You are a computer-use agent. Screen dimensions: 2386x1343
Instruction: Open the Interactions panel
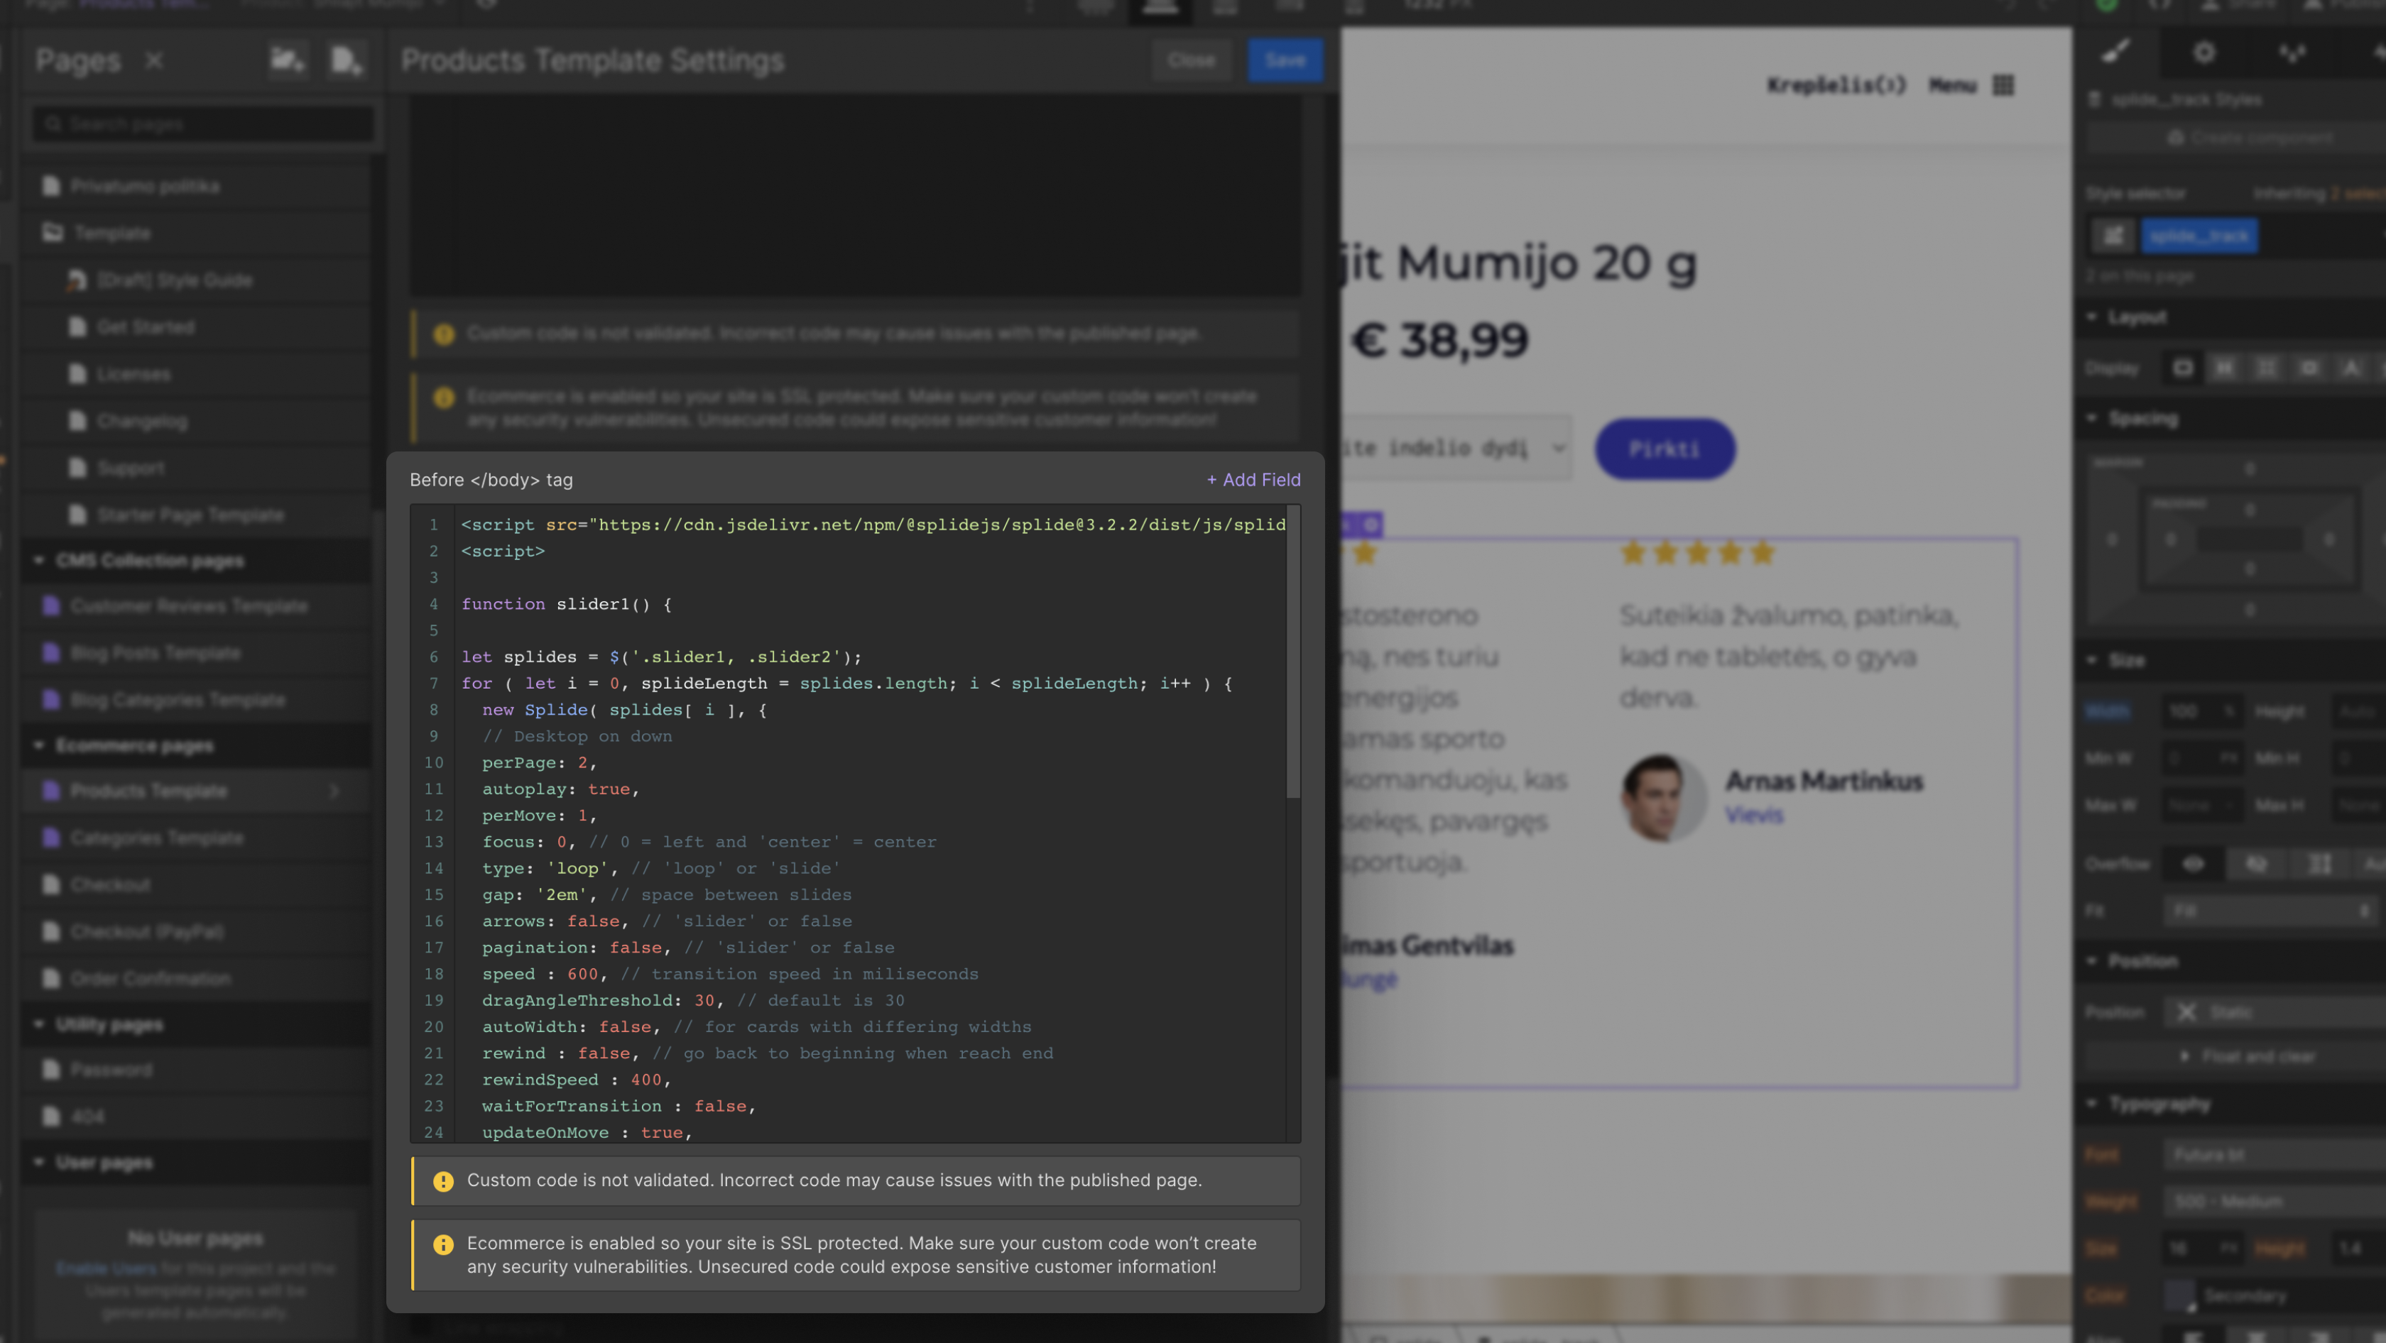[2292, 53]
